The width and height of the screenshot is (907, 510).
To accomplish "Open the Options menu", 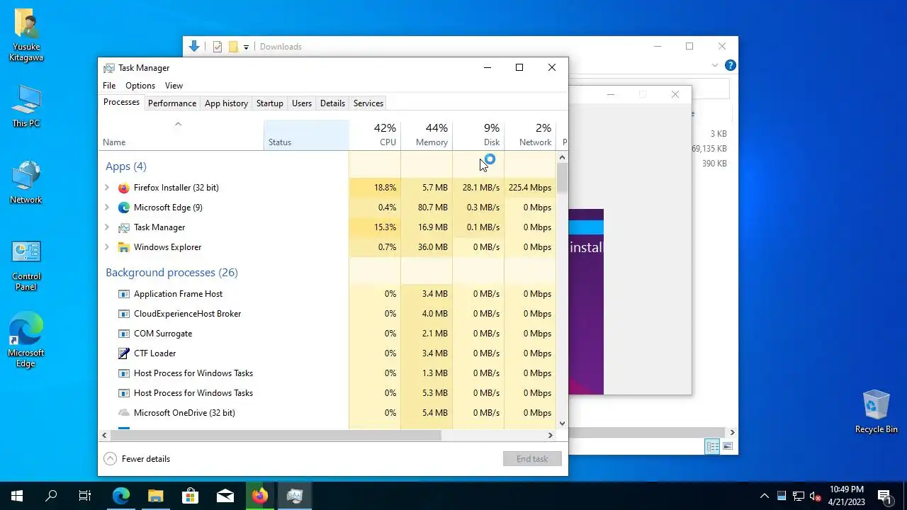I will pyautogui.click(x=140, y=86).
